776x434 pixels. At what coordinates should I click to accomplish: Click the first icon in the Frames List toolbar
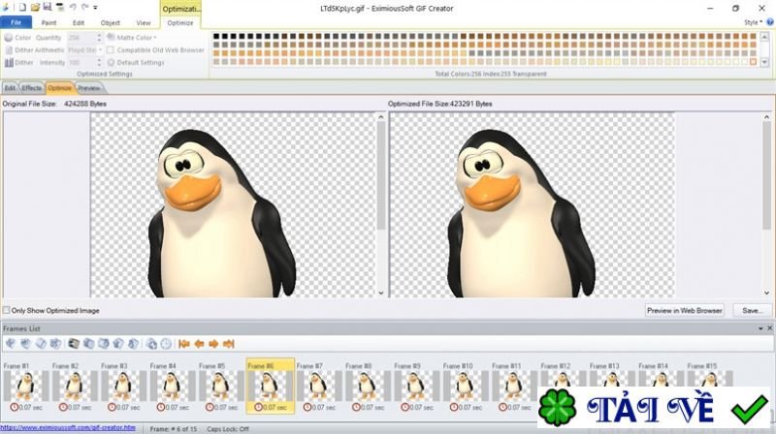pyautogui.click(x=11, y=344)
